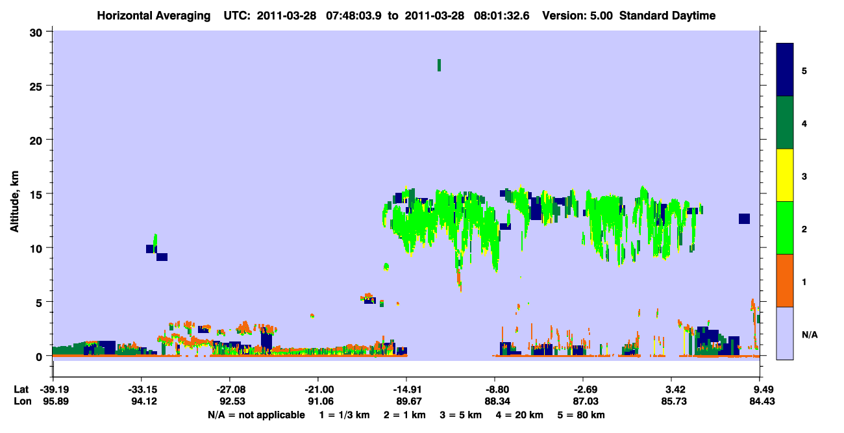The width and height of the screenshot is (844, 433).
Task: Click the altitude tick label '15'
Action: click(x=38, y=194)
